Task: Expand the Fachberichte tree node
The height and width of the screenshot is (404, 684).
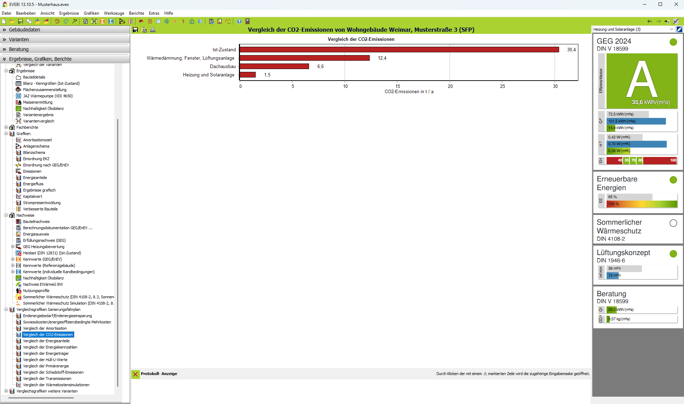Action: (6, 127)
